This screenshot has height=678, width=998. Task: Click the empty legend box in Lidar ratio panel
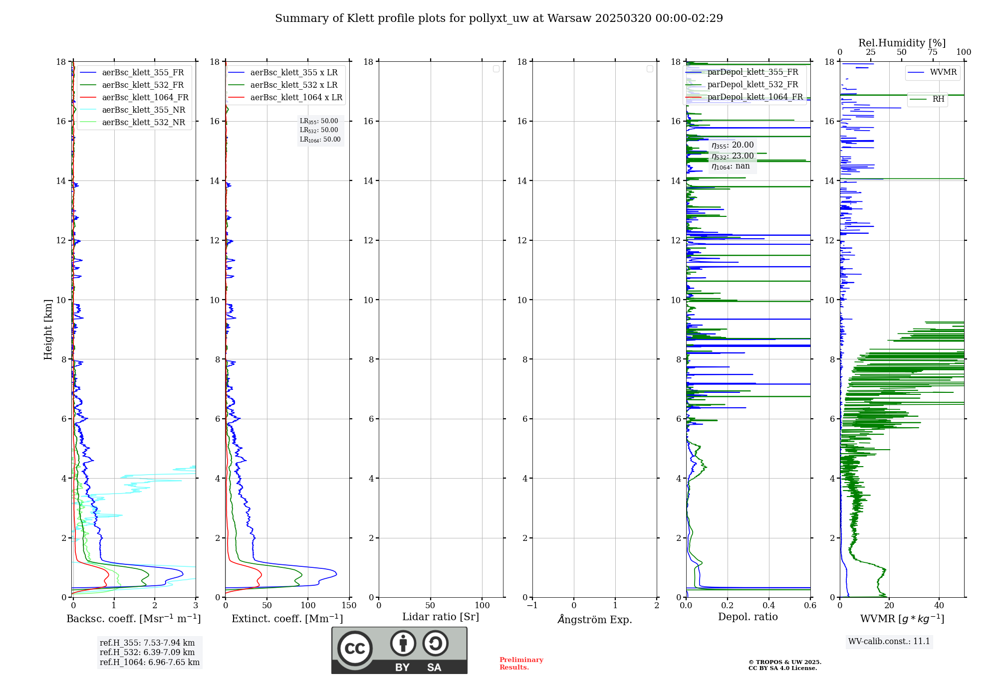[496, 69]
